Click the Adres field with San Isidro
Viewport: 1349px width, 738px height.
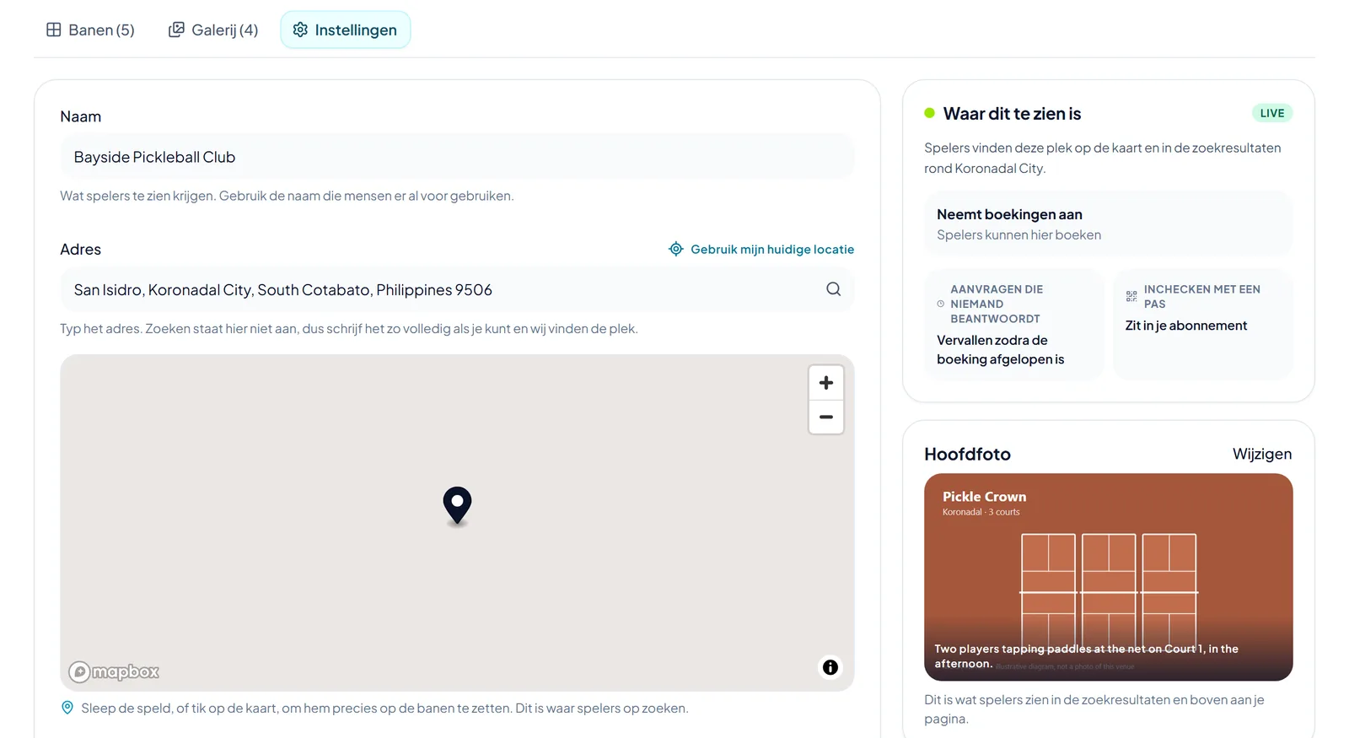coord(457,289)
